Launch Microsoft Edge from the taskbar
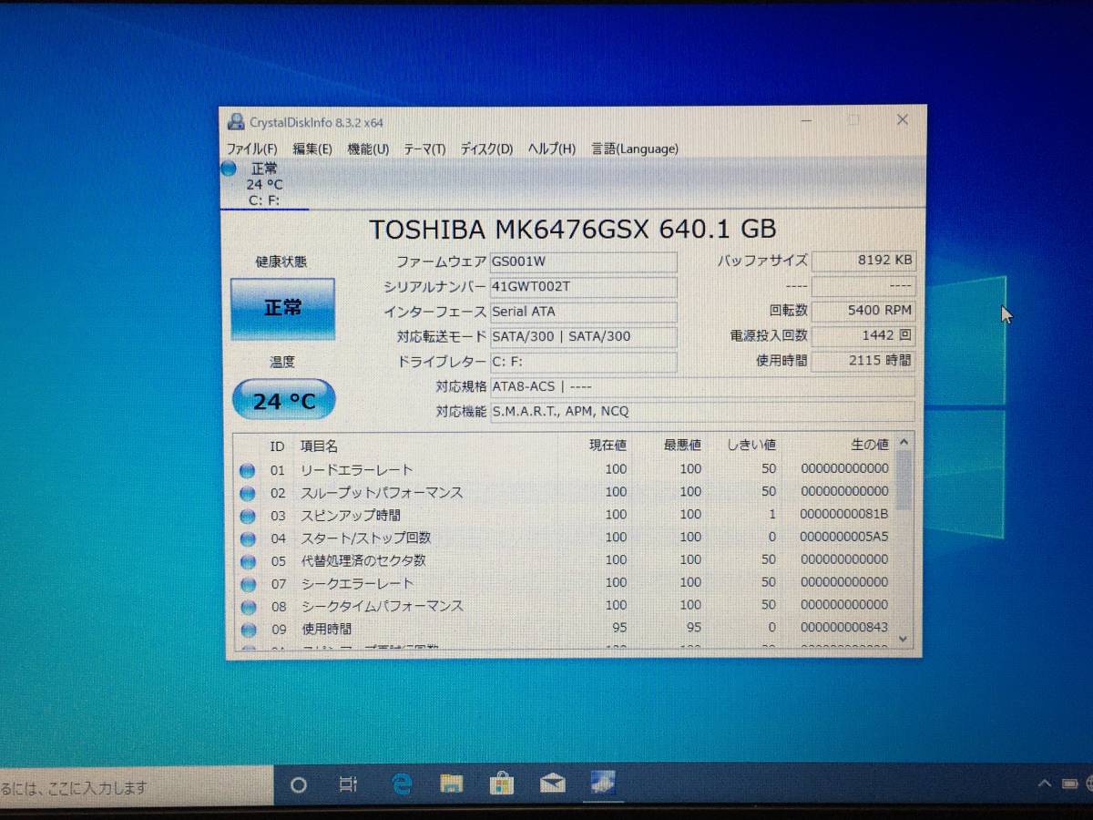Image resolution: width=1093 pixels, height=820 pixels. (401, 784)
